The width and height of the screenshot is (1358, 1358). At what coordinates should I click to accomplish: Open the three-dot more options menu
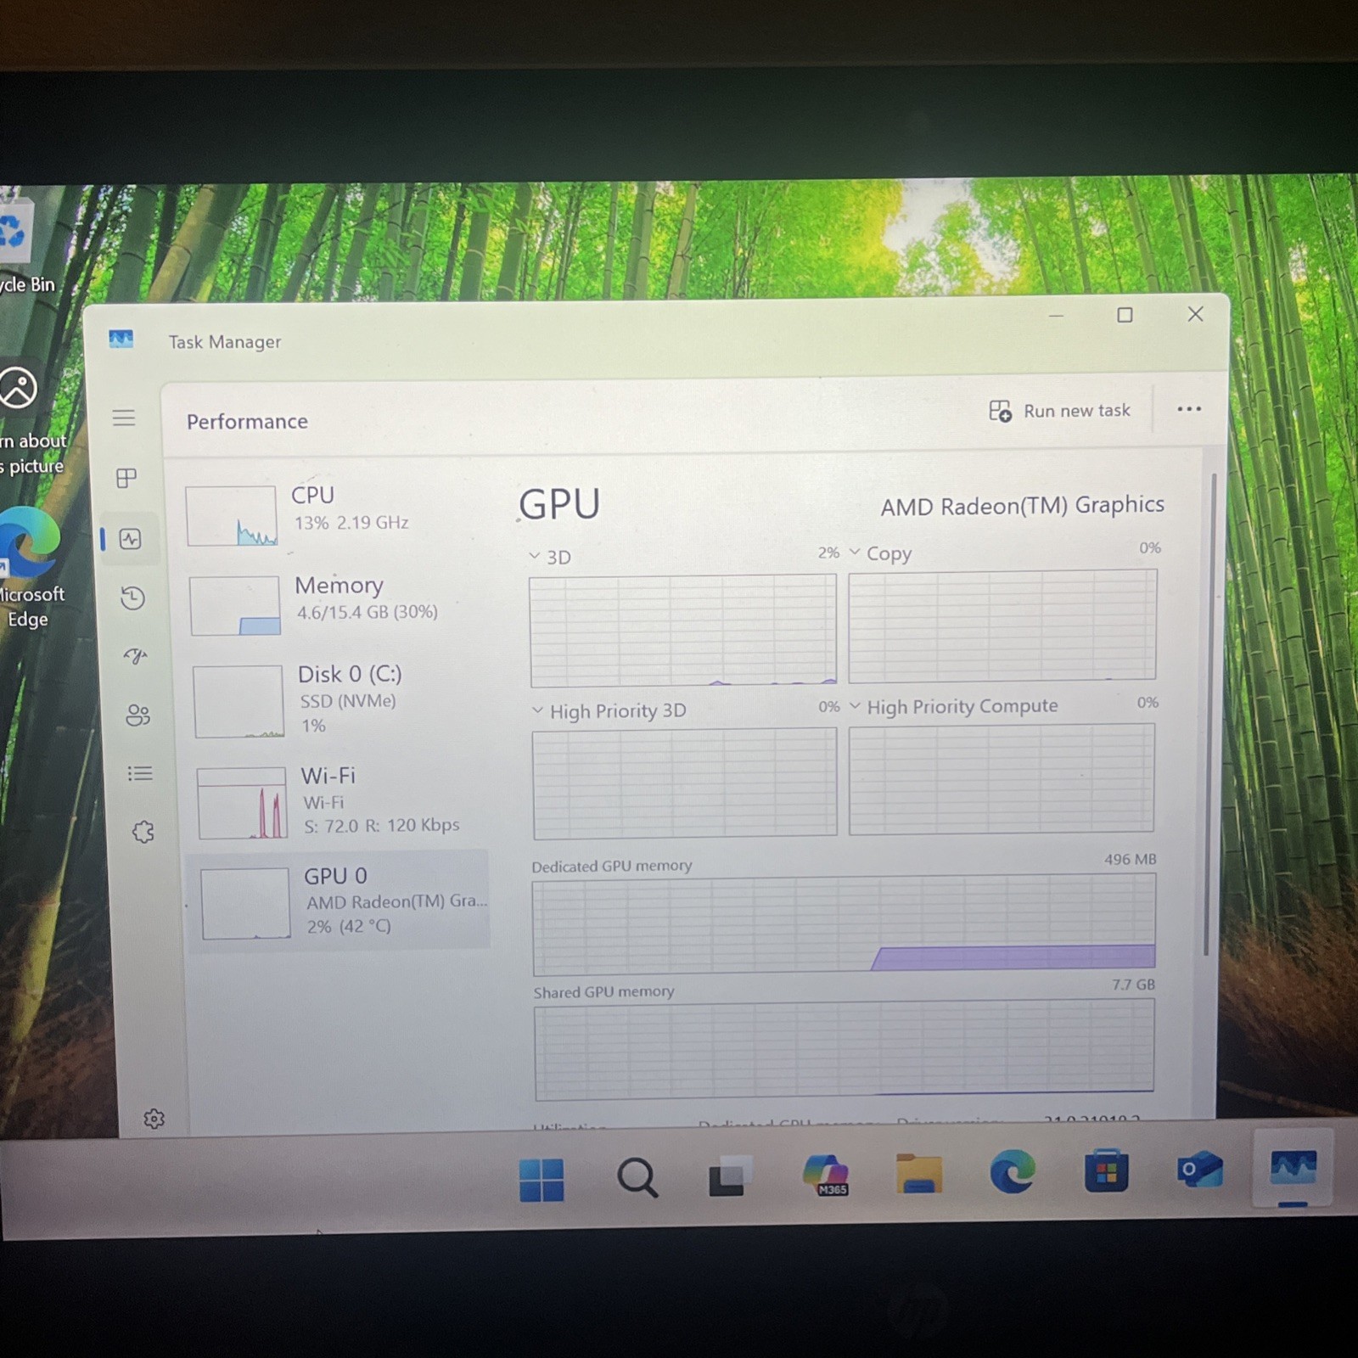pyautogui.click(x=1189, y=409)
